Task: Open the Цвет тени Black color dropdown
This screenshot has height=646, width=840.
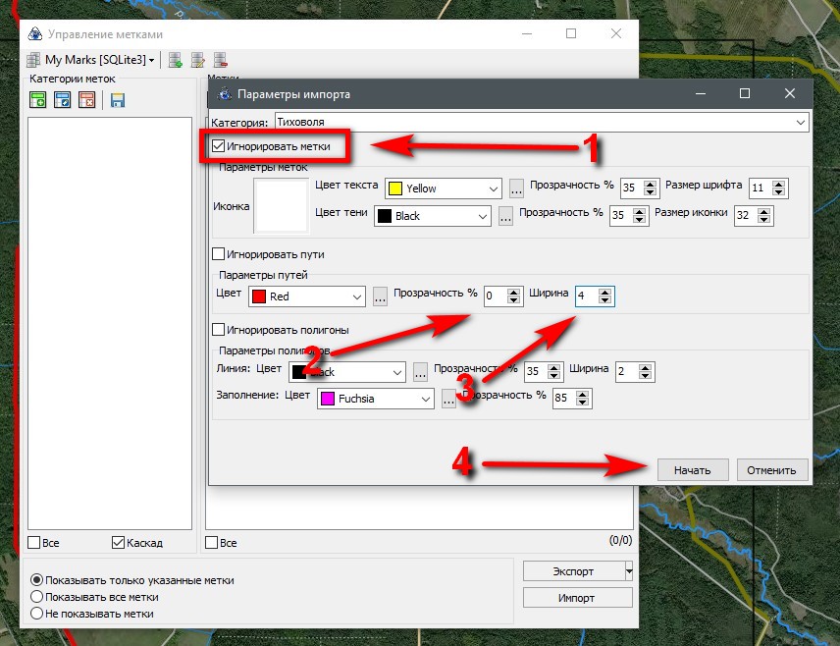Action: click(x=433, y=216)
